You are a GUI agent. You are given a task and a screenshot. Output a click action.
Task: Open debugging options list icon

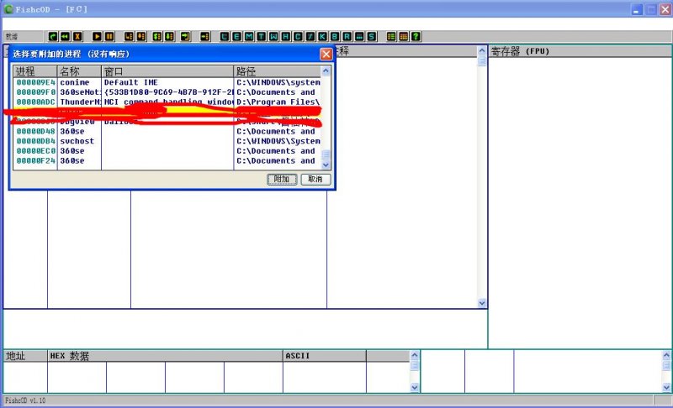(x=391, y=36)
